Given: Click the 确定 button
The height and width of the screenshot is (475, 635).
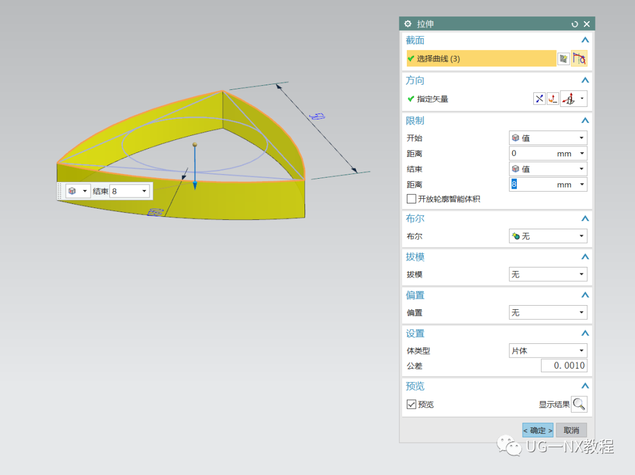Looking at the screenshot, I should (x=538, y=430).
